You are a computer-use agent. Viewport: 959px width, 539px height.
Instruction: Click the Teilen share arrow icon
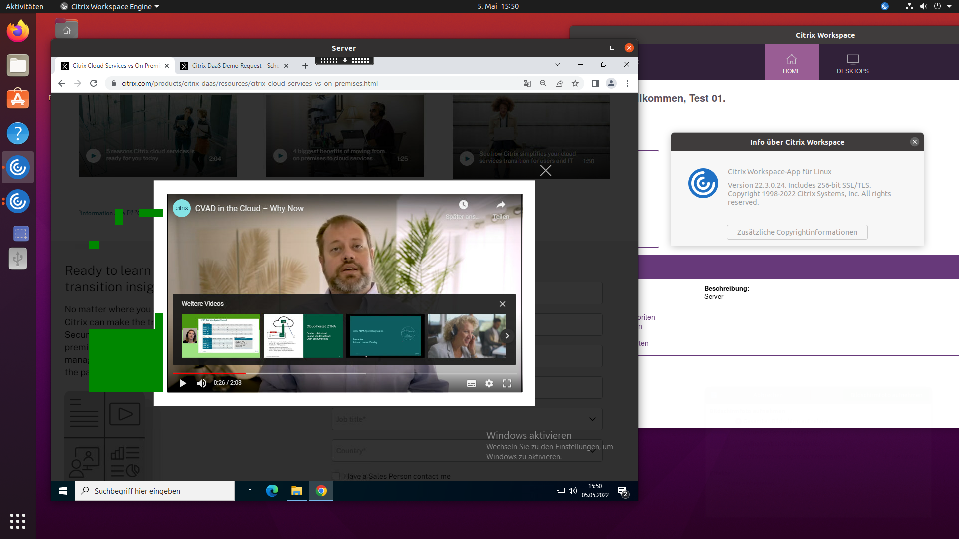click(500, 205)
